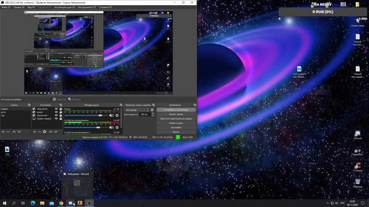Mute the desktop audio device speaker icon
The width and height of the screenshot is (369, 207).
tap(111, 128)
